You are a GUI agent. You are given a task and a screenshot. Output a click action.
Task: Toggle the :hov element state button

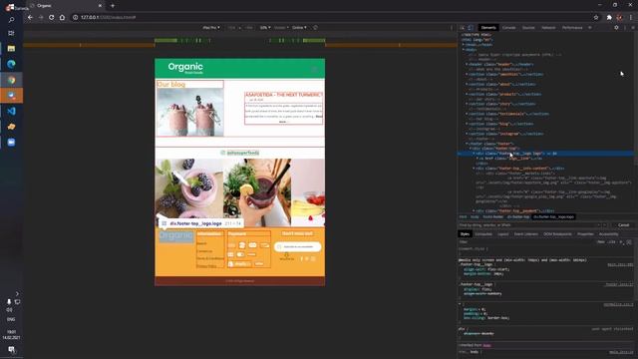(x=601, y=241)
